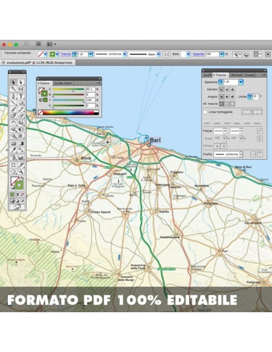Select the Blob Brush tool
This screenshot has width=272, height=352.
[13, 115]
